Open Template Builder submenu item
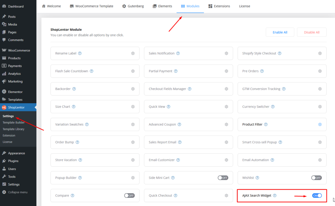The image size is (335, 206). tap(13, 122)
